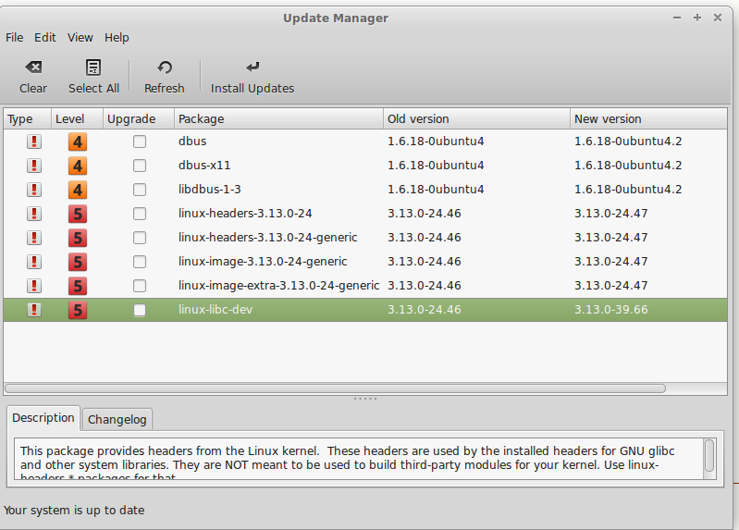Open the Edit menu

click(x=44, y=37)
